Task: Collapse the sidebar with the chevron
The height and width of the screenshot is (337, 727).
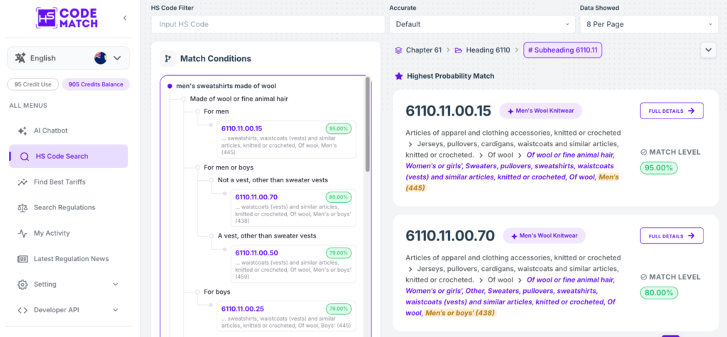Action: 125,18
